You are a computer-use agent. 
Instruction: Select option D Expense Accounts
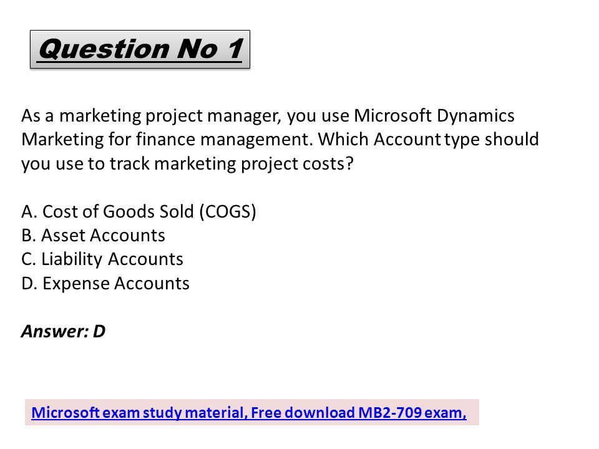point(105,283)
